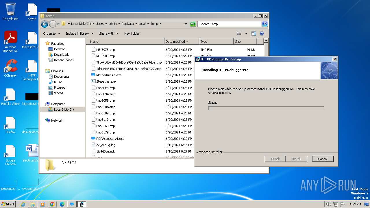Toggle the preview pane icon
This screenshot has height=208, width=370.
pos(254,34)
